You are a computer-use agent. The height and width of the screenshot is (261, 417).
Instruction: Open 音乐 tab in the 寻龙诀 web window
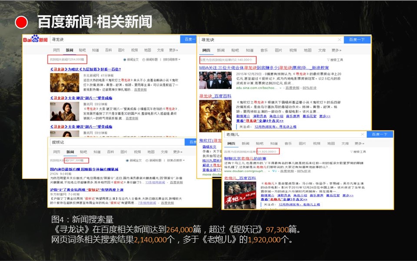(x=264, y=50)
